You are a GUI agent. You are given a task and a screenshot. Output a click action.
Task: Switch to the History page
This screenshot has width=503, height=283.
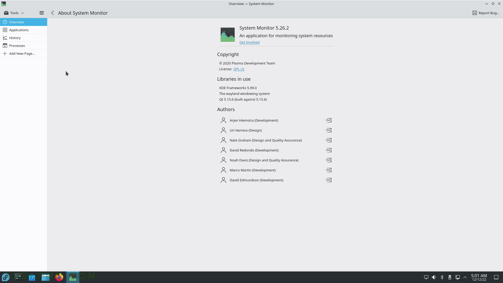tap(24, 38)
